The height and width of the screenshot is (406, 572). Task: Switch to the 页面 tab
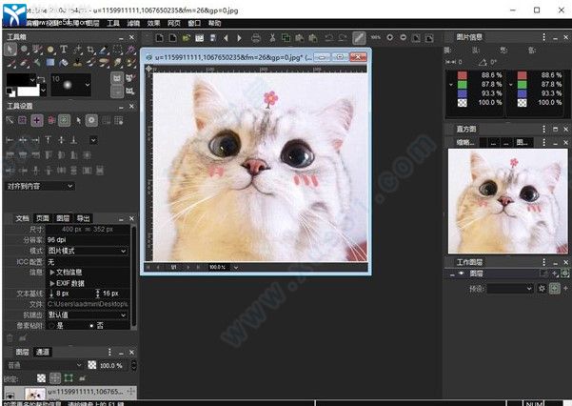click(43, 218)
